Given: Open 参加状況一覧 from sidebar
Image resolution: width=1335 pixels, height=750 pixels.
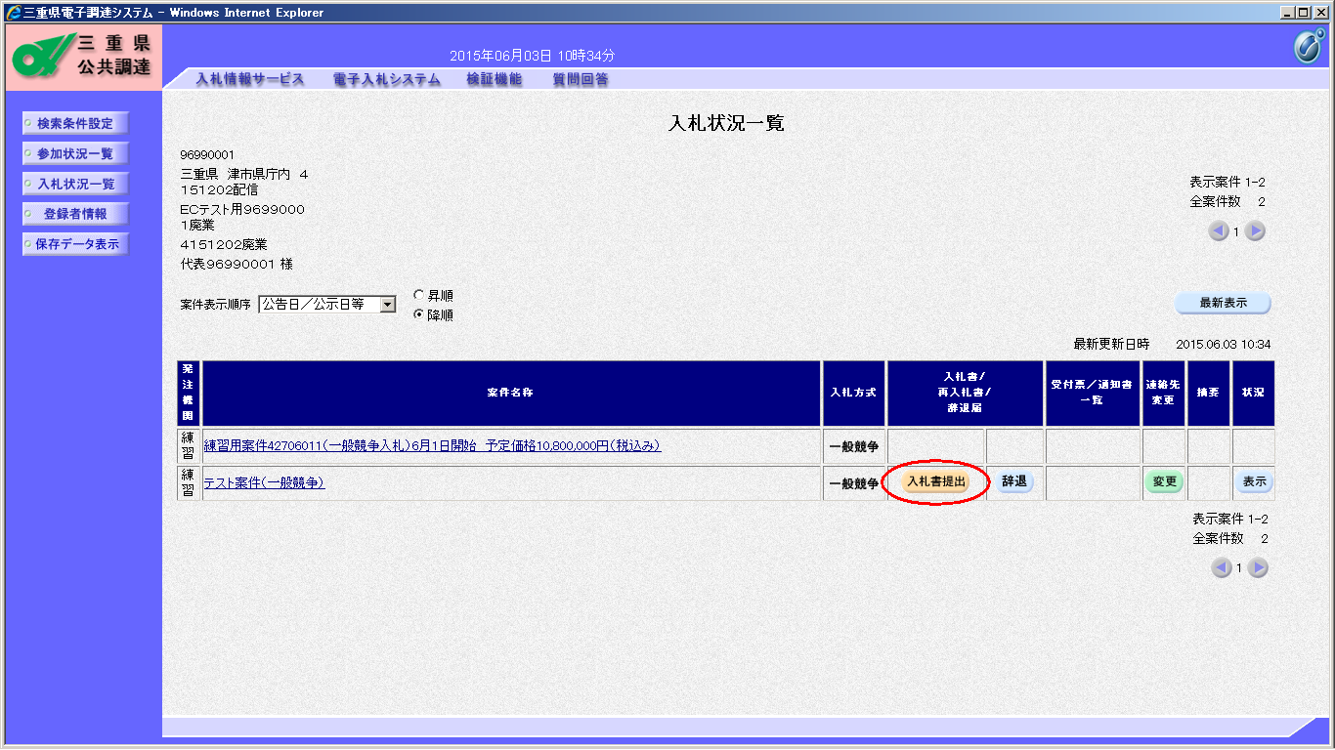Looking at the screenshot, I should (x=75, y=154).
